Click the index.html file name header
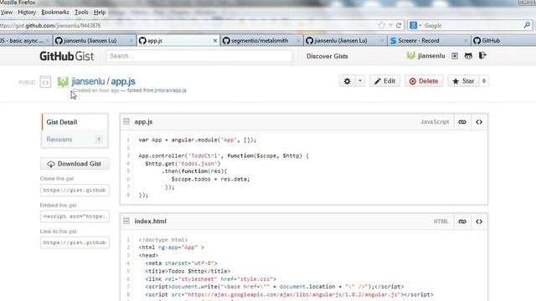536x301 pixels. (x=151, y=221)
